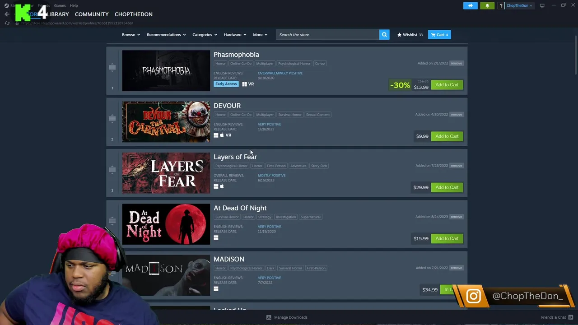This screenshot has height=325, width=578.
Task: Grab the Phasmophobia reorder handle
Action: (x=112, y=67)
